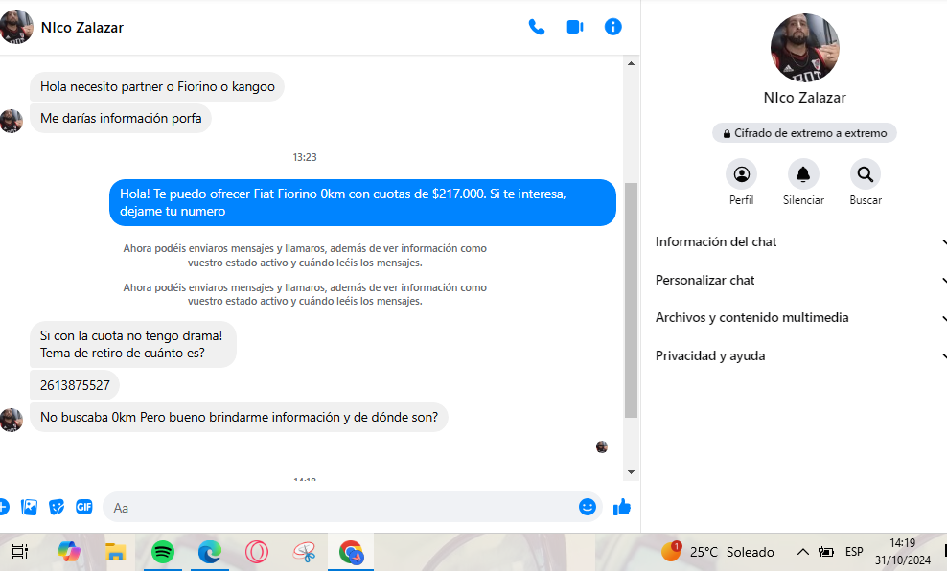Attach a photo file icon
Image resolution: width=947 pixels, height=571 pixels.
tap(29, 507)
